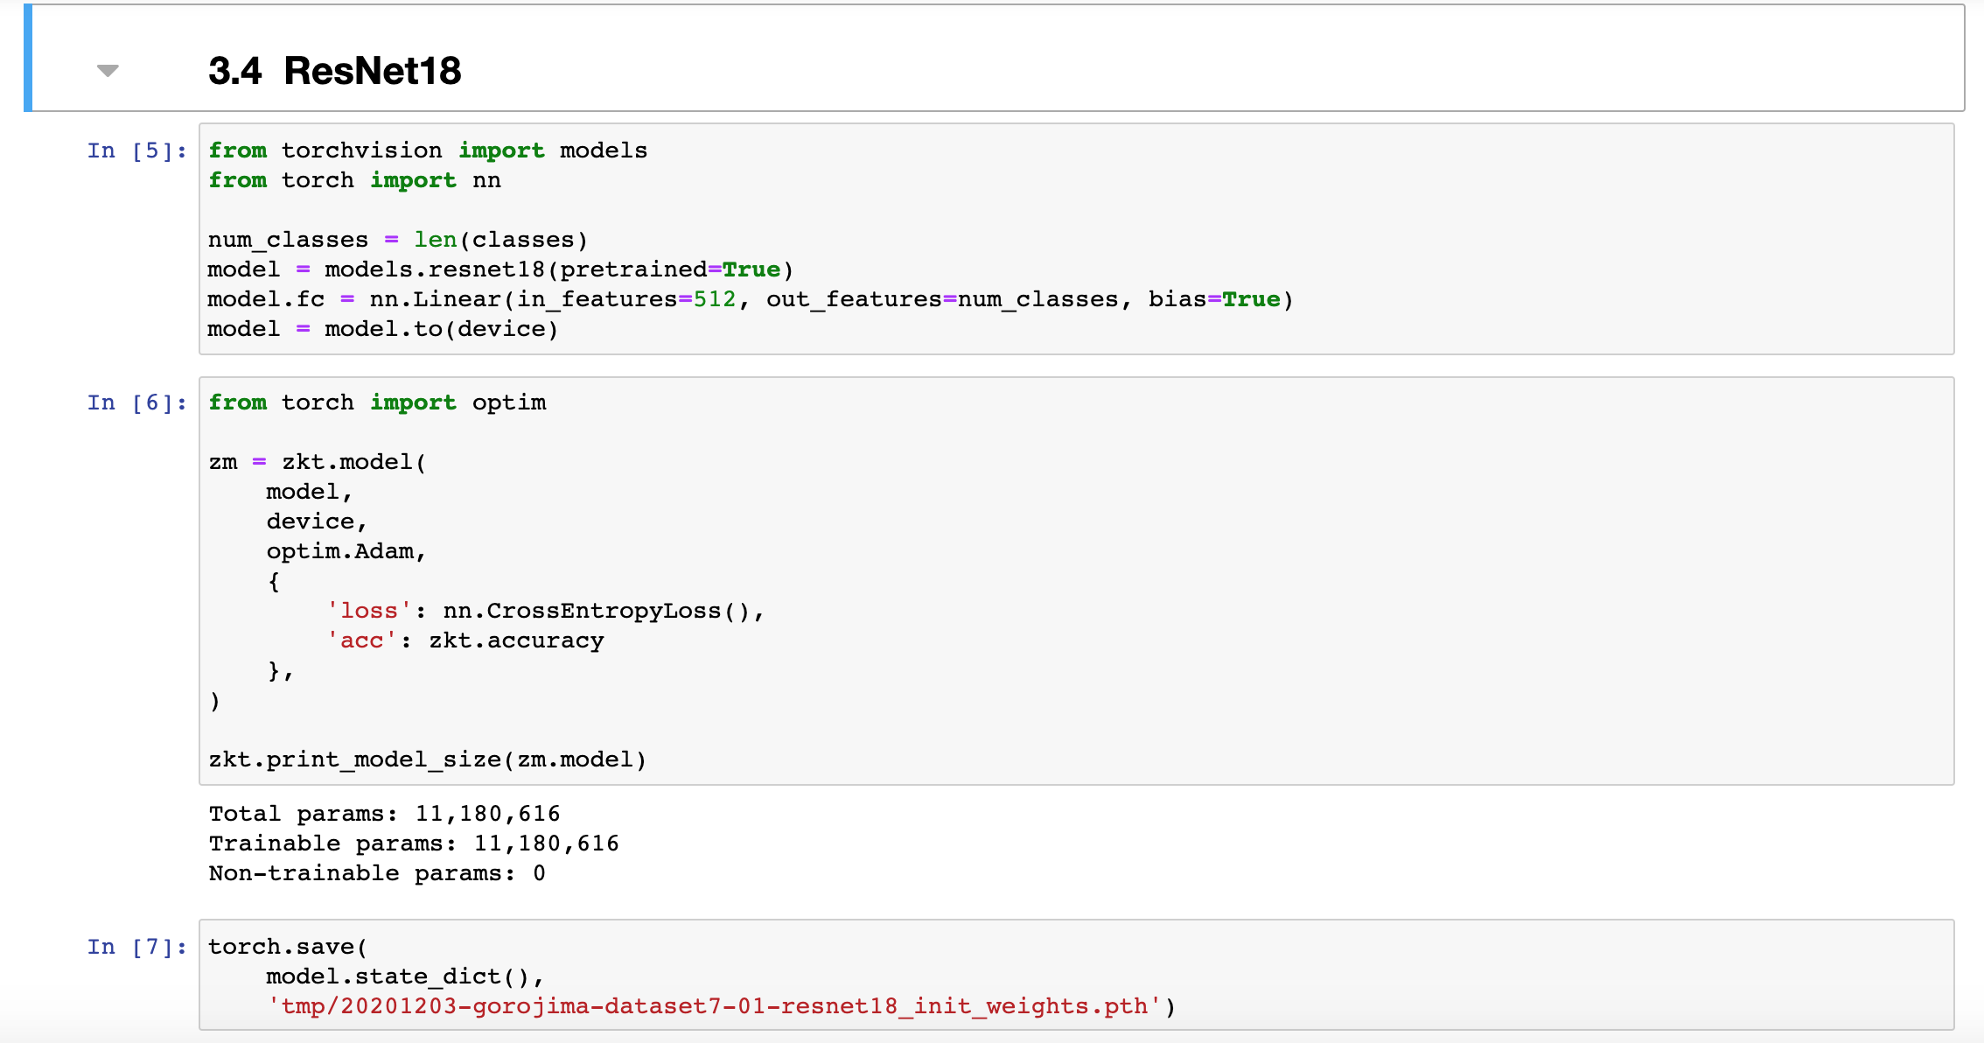This screenshot has width=1984, height=1043.
Task: Click the 'optim.Adam,' argument line
Action: [346, 551]
